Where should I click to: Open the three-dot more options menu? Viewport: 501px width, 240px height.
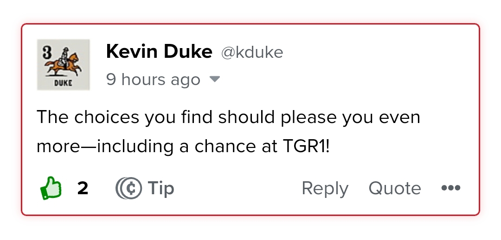451,188
